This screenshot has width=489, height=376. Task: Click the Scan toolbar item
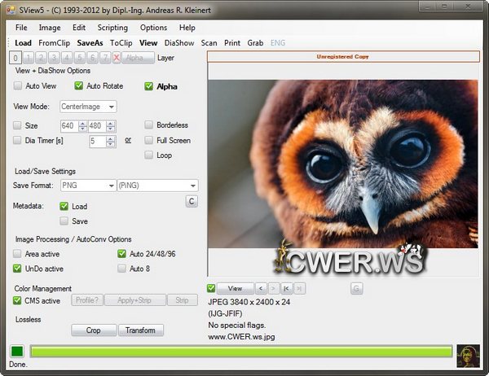tap(209, 42)
